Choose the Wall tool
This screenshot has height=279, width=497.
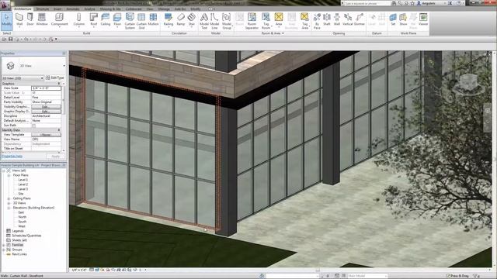19,20
